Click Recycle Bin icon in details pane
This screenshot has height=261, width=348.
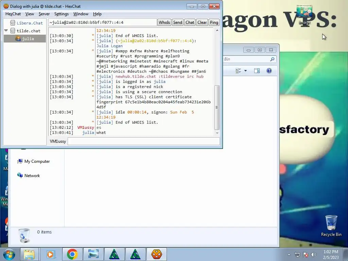24,236
